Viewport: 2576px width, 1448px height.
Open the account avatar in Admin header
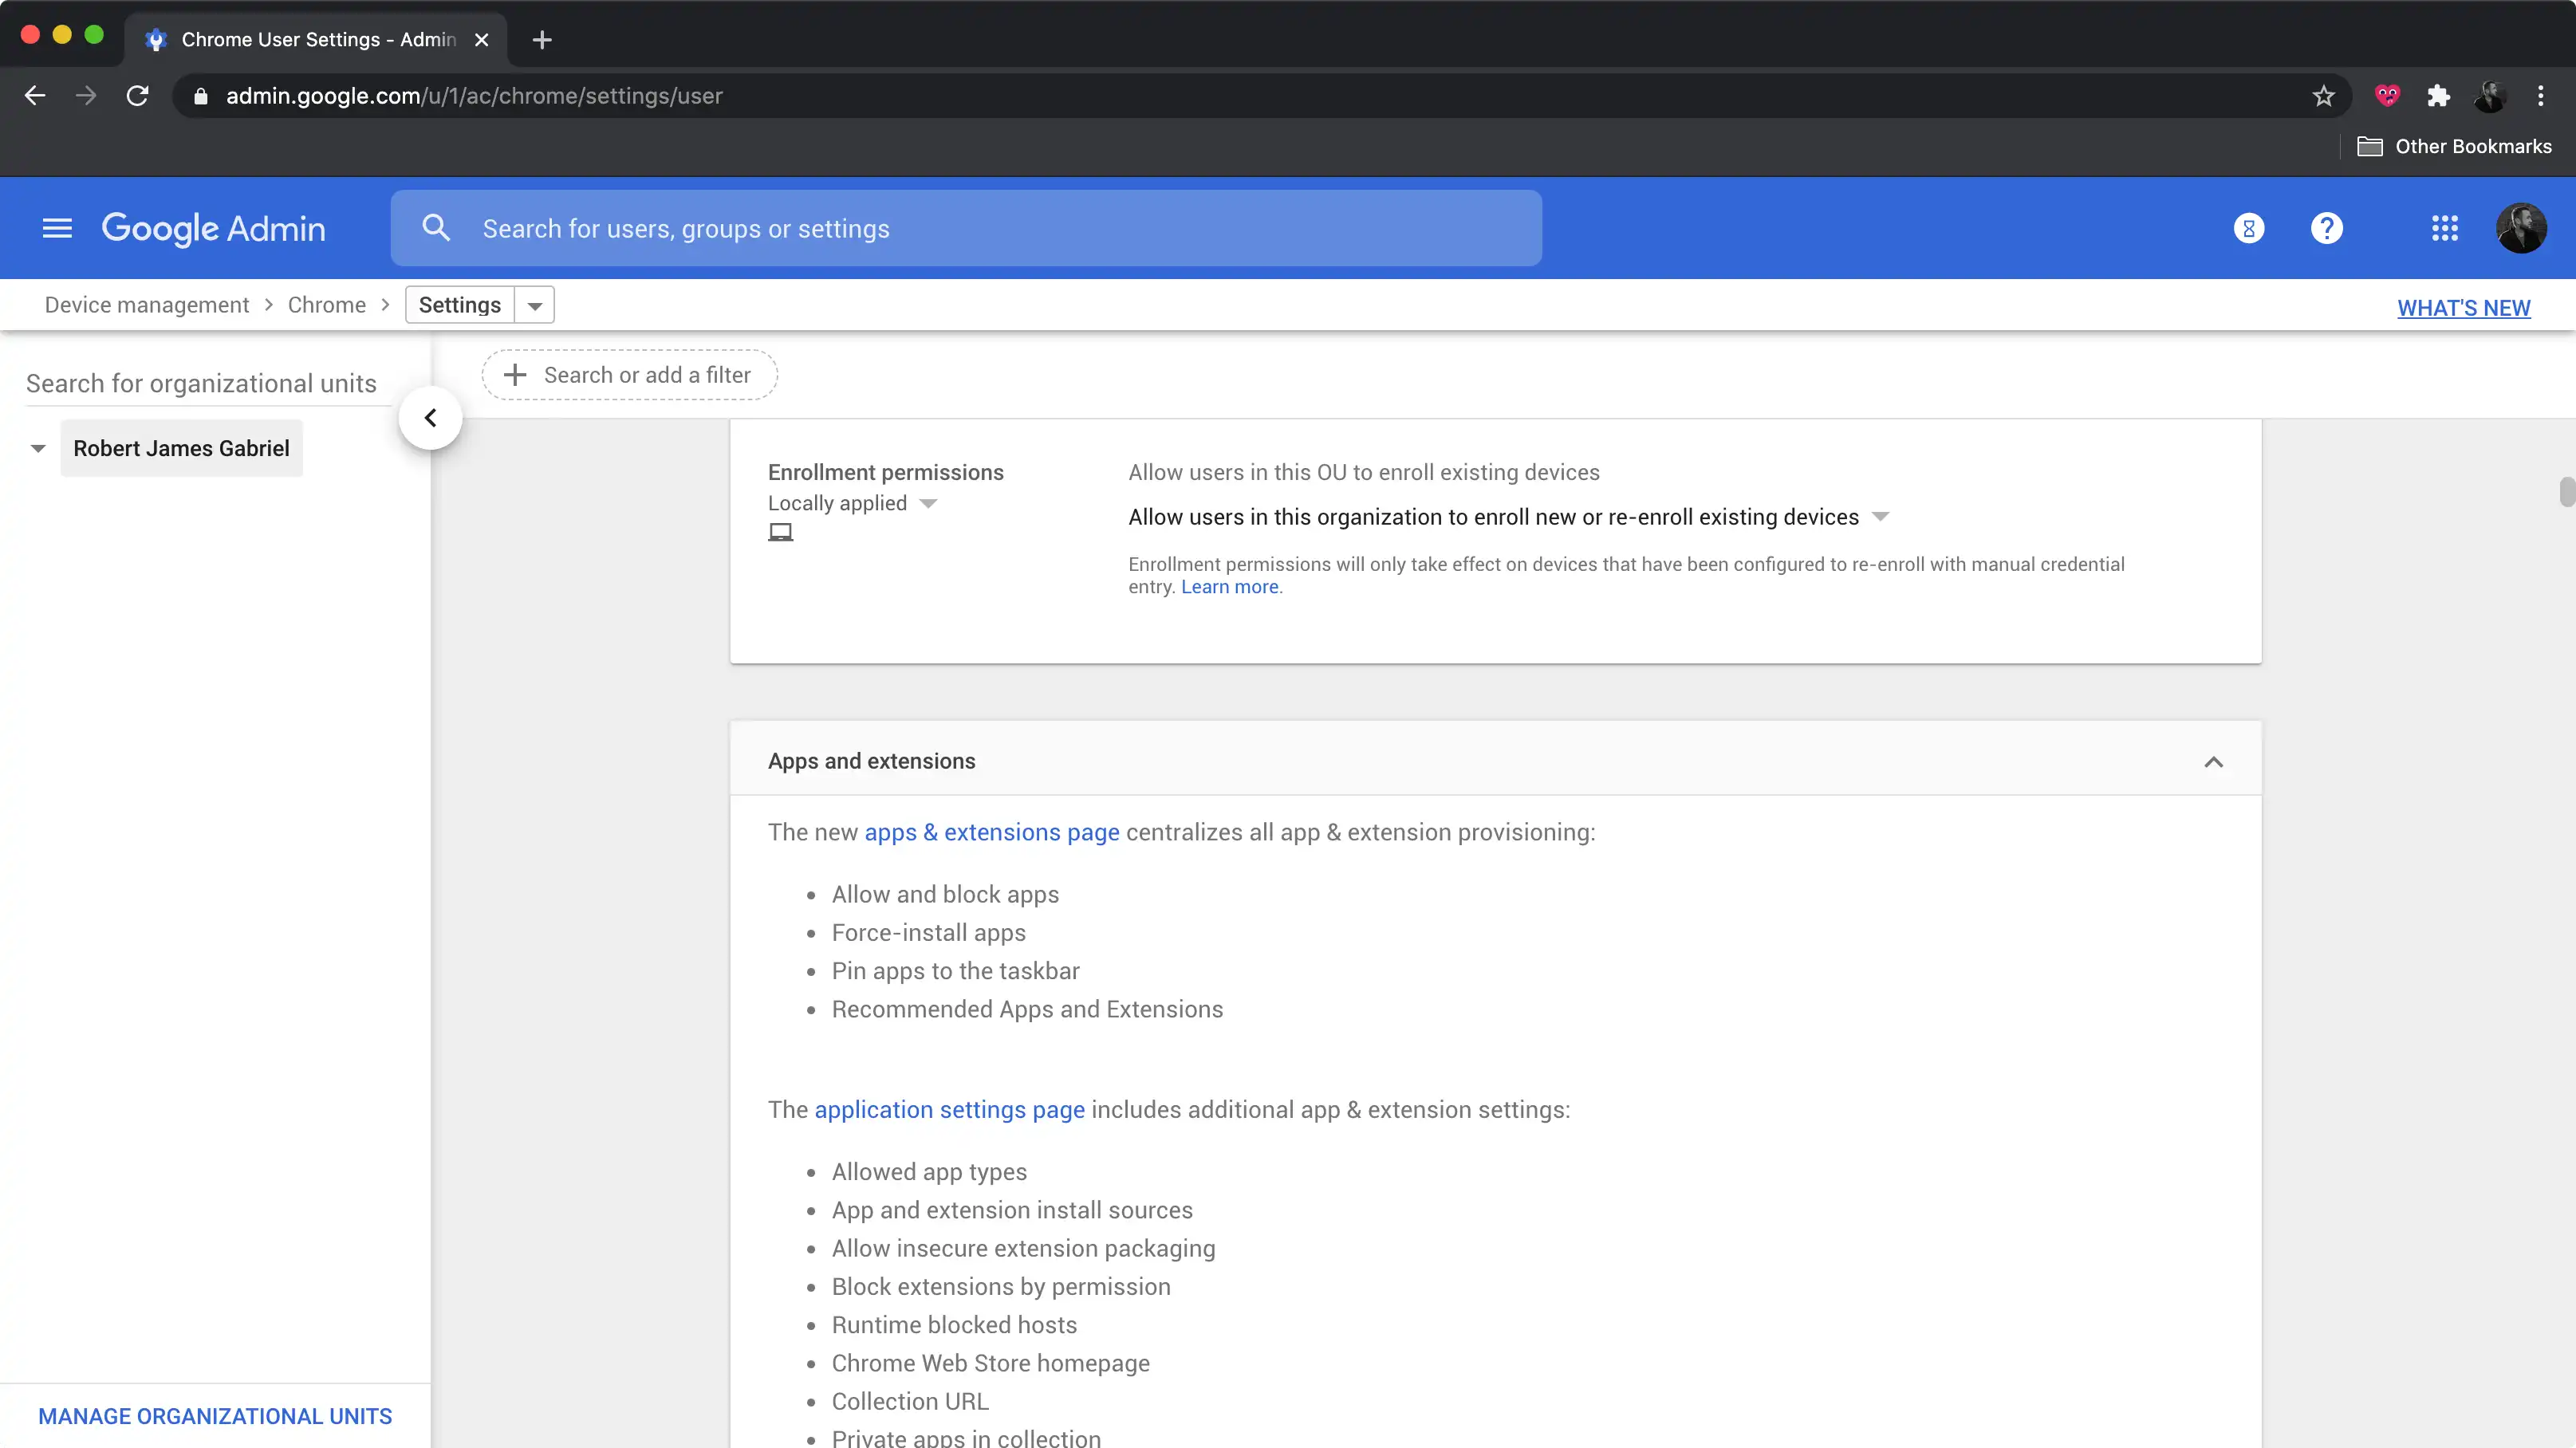tap(2521, 229)
